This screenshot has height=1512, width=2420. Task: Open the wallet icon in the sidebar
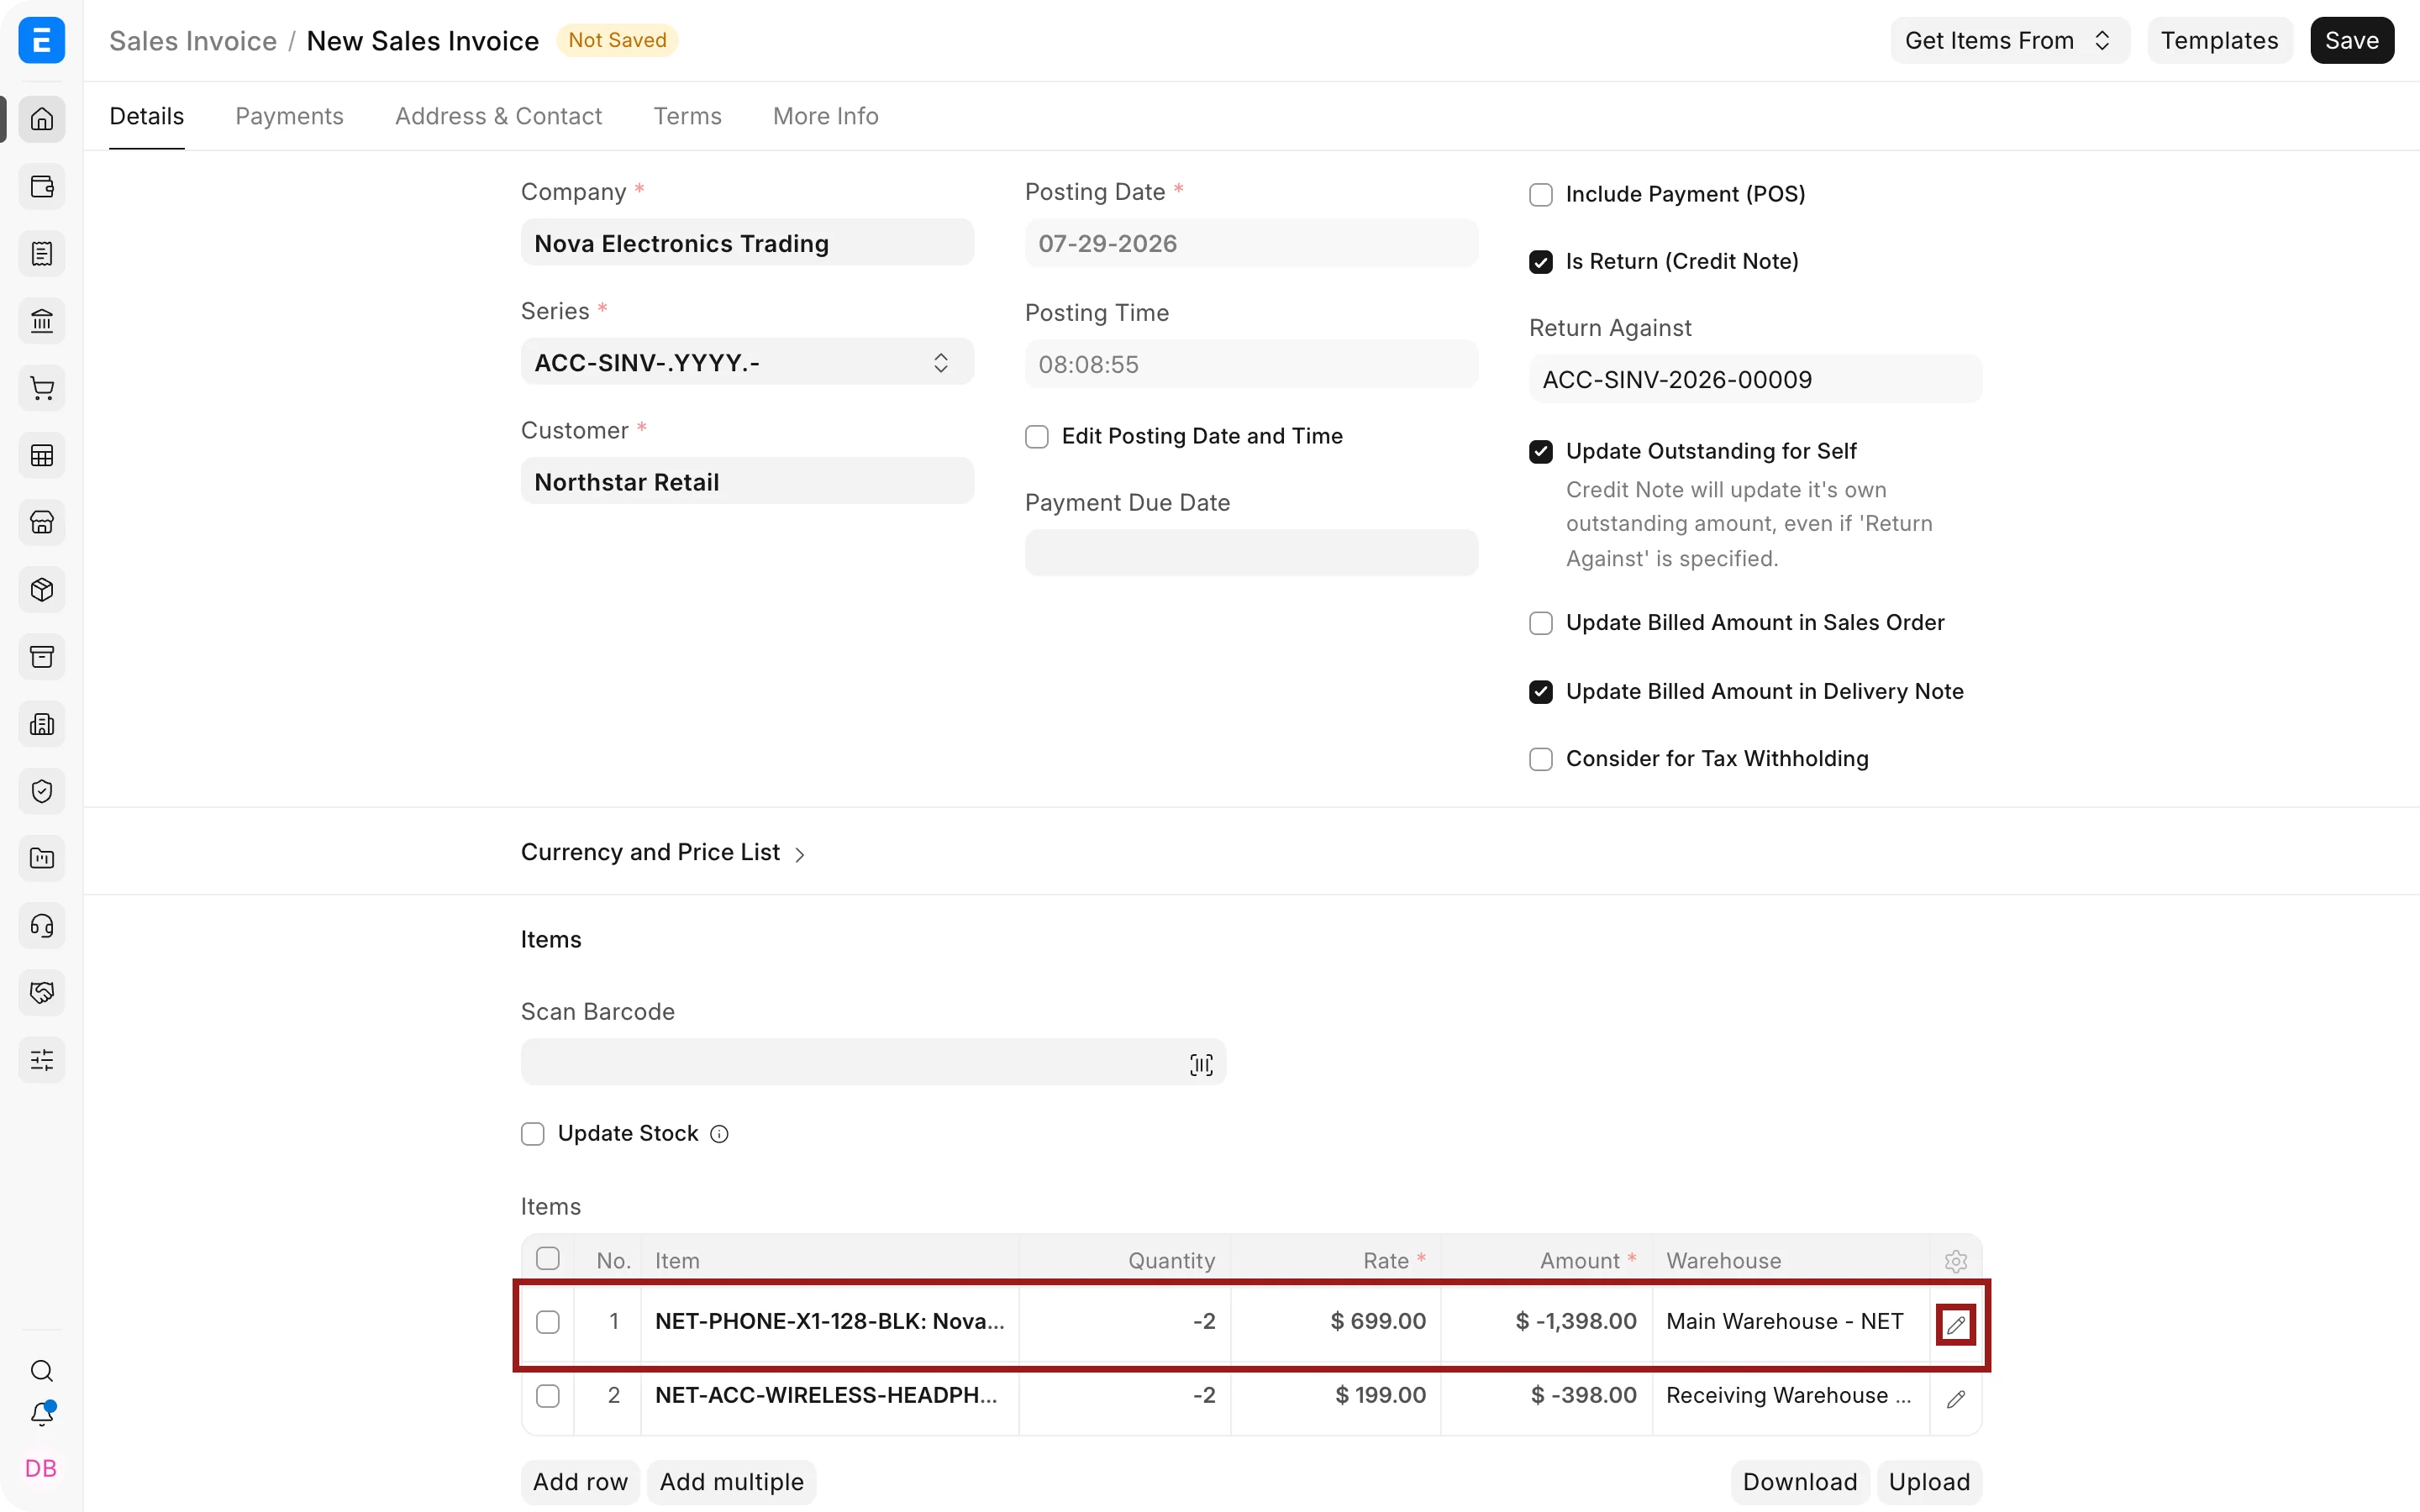[42, 187]
